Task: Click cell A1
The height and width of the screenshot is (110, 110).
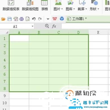Action: (19, 38)
